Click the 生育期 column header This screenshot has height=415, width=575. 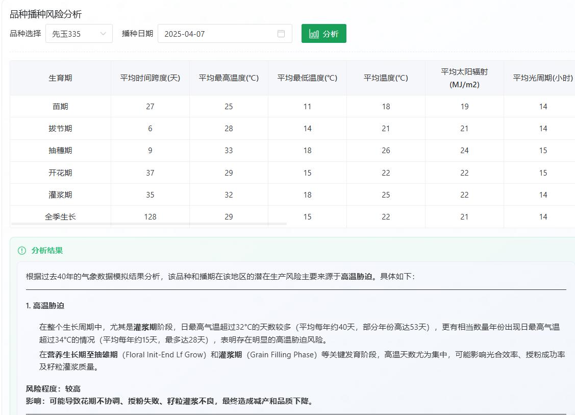tap(60, 78)
